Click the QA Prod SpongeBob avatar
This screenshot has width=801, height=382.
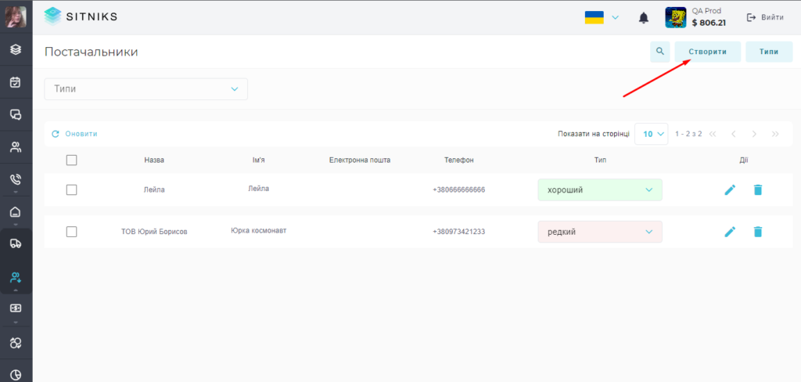pyautogui.click(x=675, y=17)
